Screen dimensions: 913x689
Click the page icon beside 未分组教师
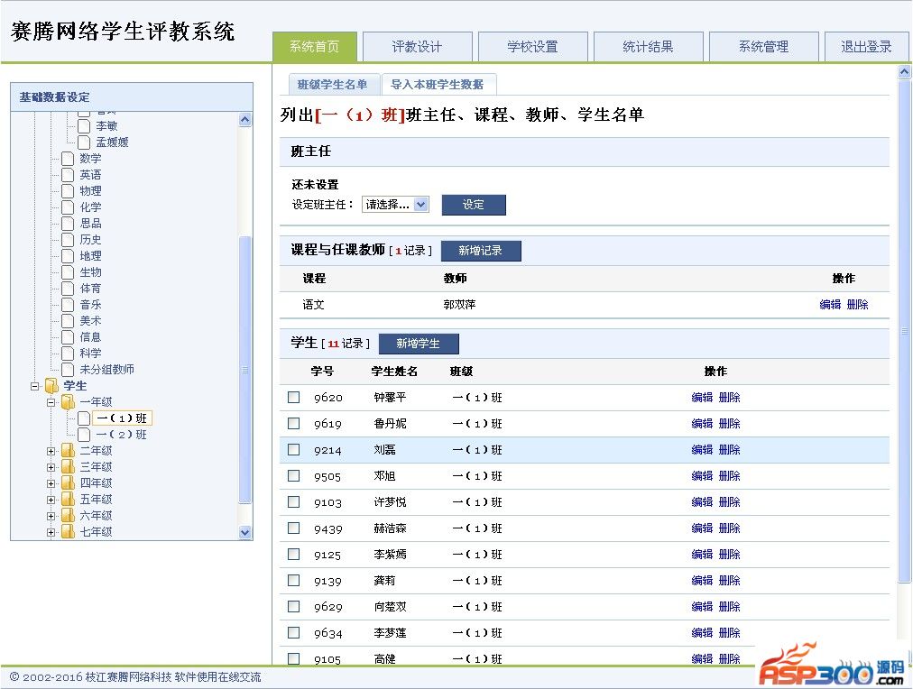point(68,370)
